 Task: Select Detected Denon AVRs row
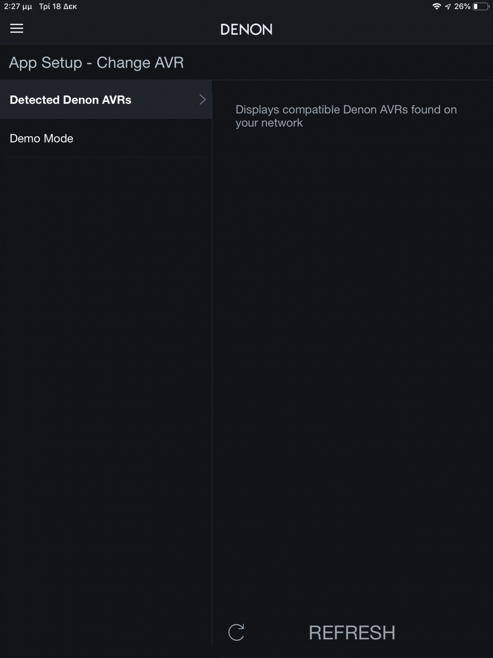[x=106, y=100]
